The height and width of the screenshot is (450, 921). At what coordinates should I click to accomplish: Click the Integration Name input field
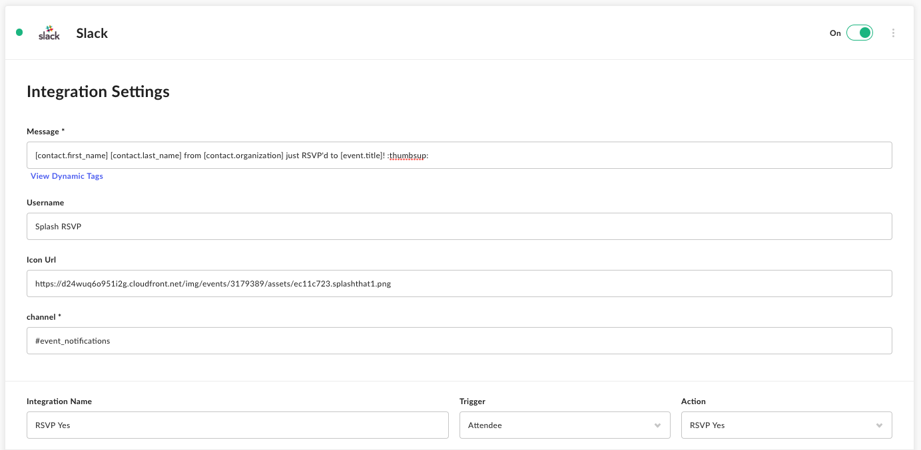click(238, 425)
